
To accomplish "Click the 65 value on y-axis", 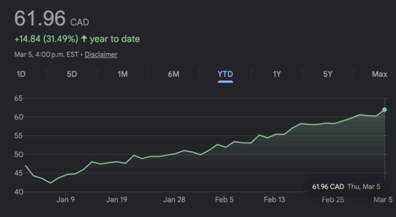I will (x=19, y=98).
